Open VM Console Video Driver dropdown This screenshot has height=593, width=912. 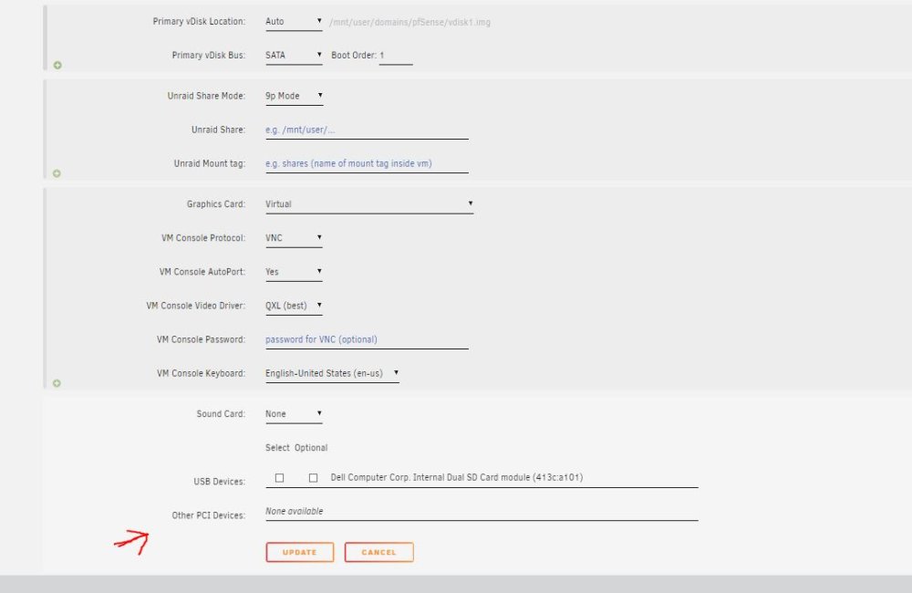click(294, 306)
